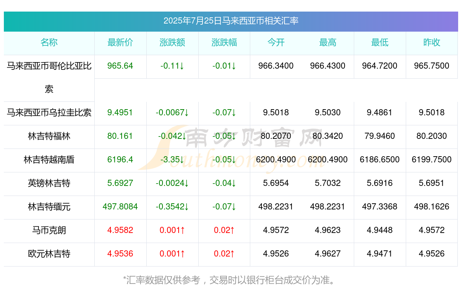Screen dimensions: 462x292
Task: Click high value 9.5030
Action: pos(328,113)
